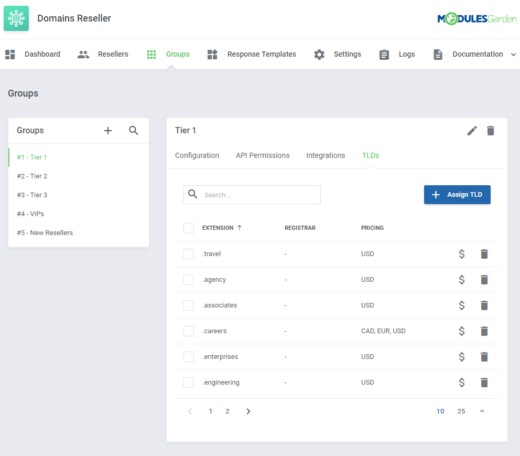Viewport: 520px width, 456px height.
Task: Delete the .enterprises TLD row
Action: 484,357
